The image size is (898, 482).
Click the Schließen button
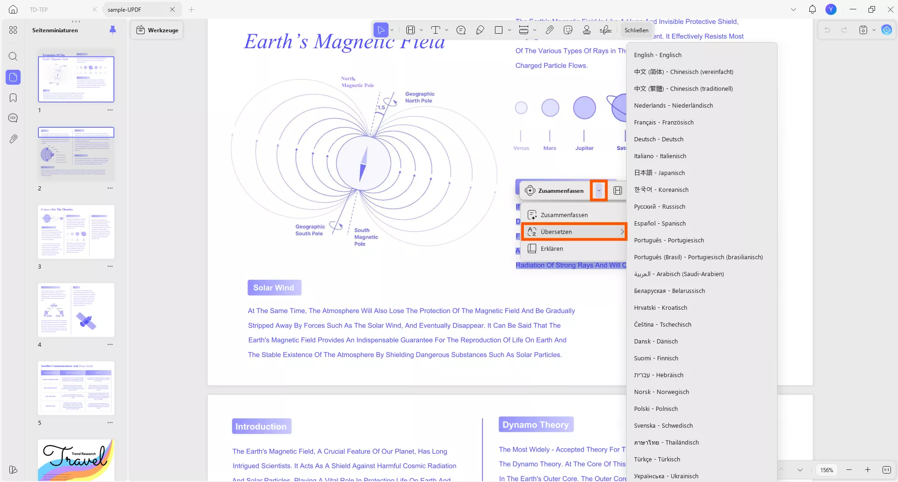[x=636, y=30]
